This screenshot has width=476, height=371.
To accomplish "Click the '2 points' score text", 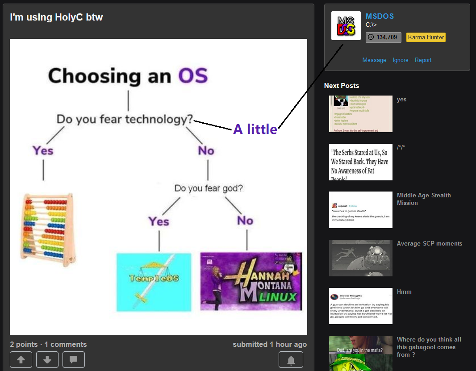I will point(24,344).
